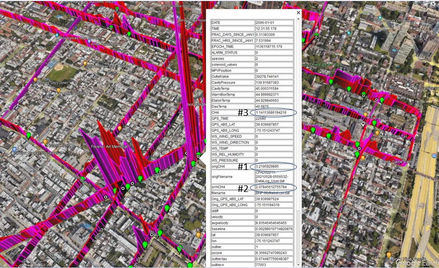Click the GPS_ABS_LAT value 39.939687857
Image resolution: width=439 pixels, height=268 pixels.
coord(274,124)
